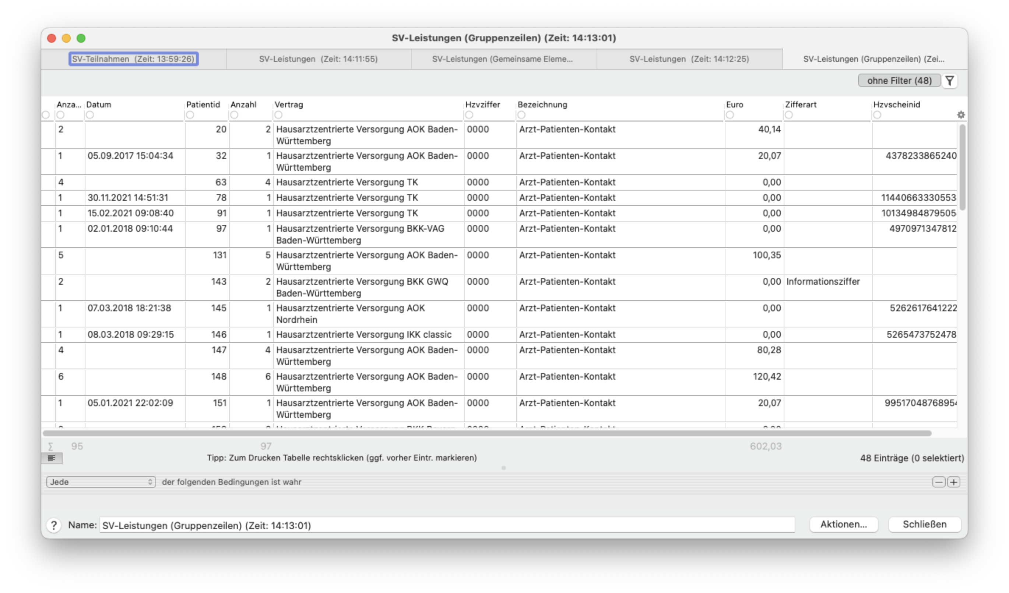Click Hzvscheinid 5265473752478
The image size is (1009, 593).
tap(921, 335)
